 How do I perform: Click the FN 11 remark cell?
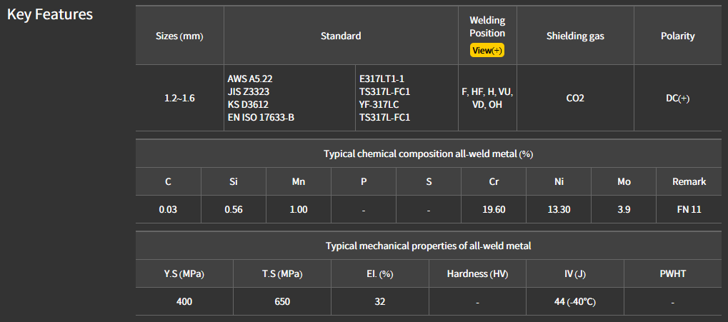[x=689, y=209]
